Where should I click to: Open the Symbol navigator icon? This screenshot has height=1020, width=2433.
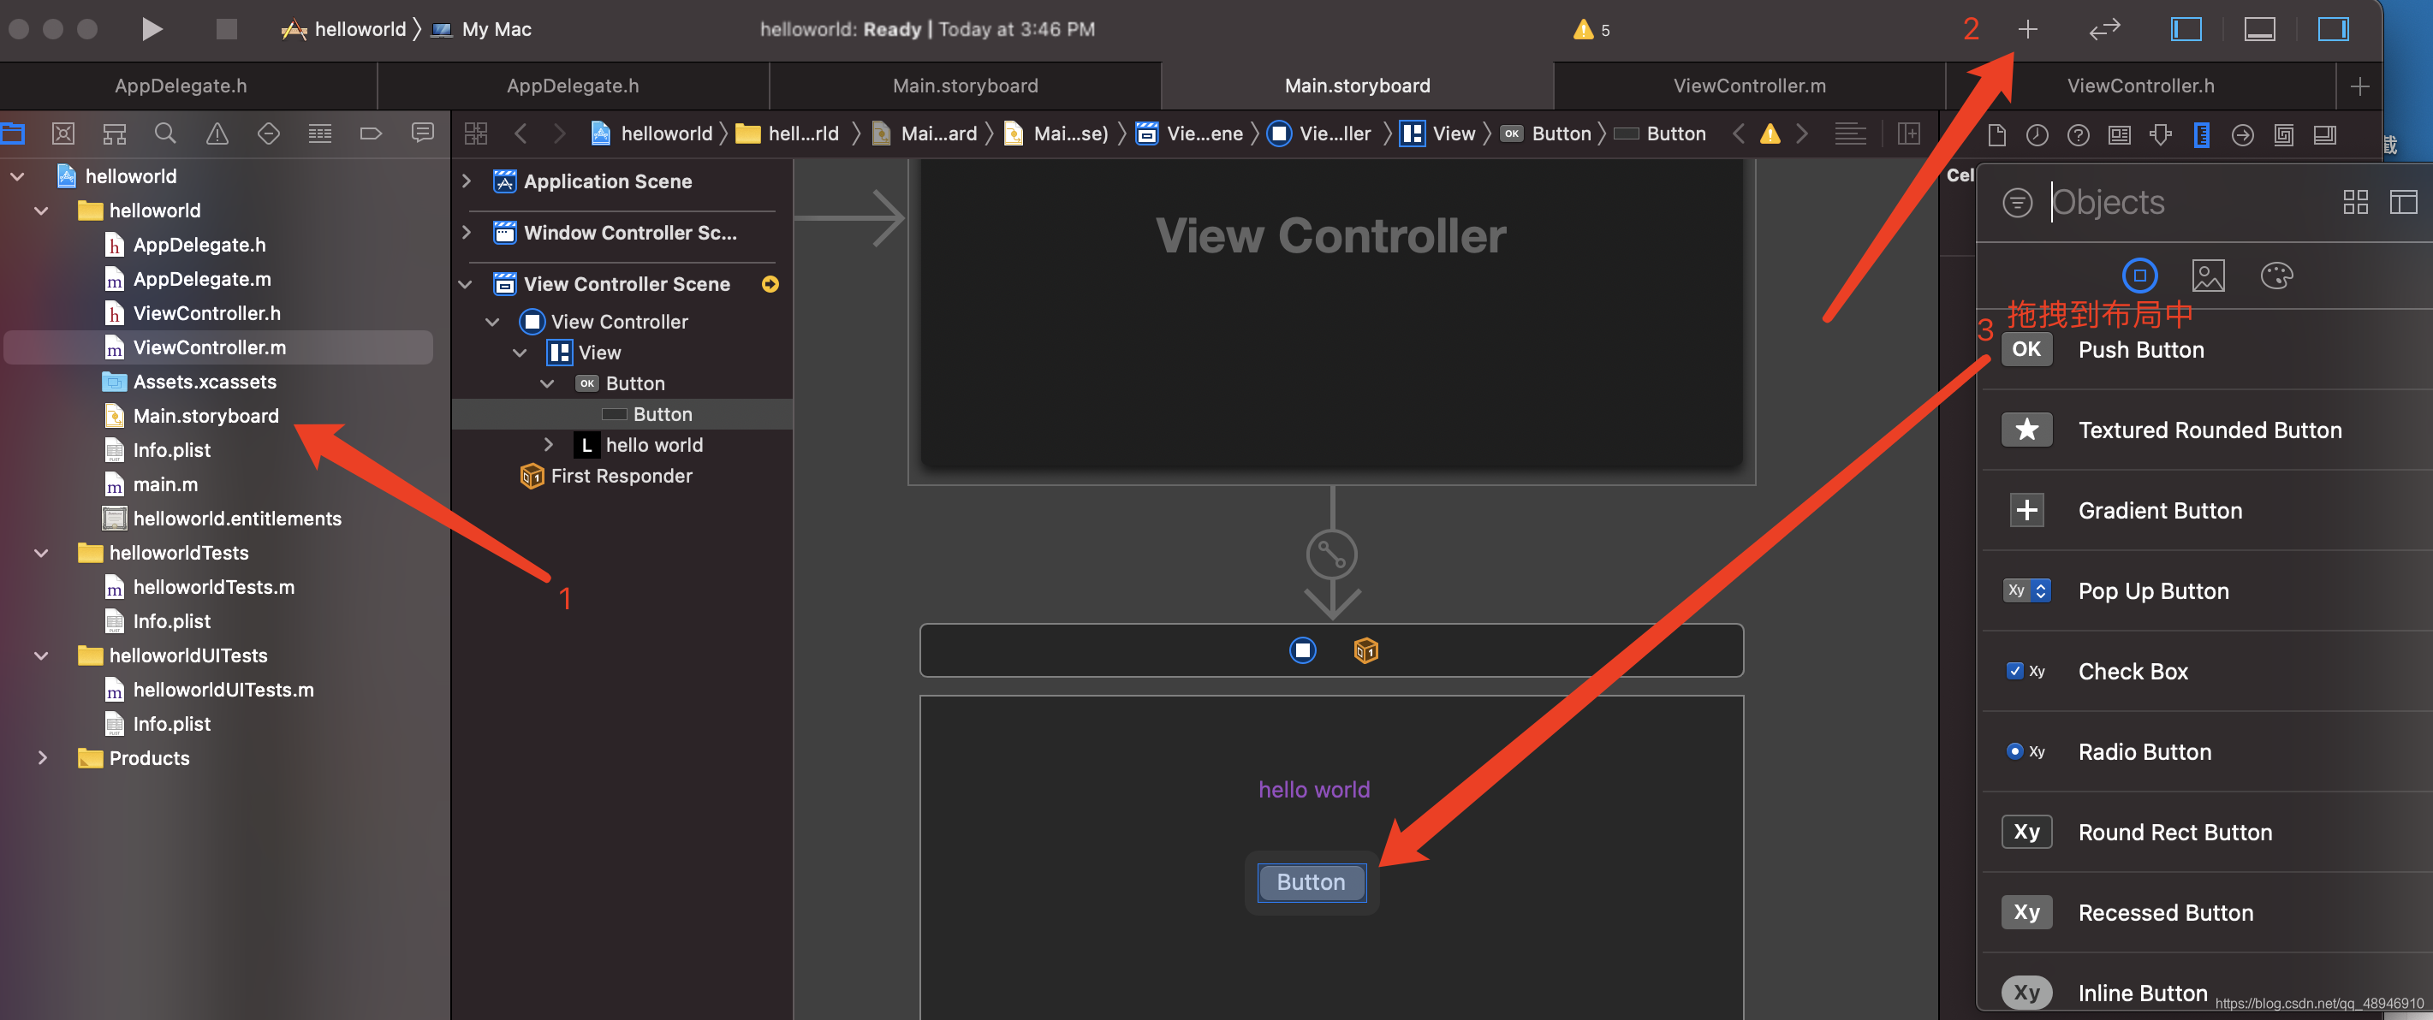[114, 133]
